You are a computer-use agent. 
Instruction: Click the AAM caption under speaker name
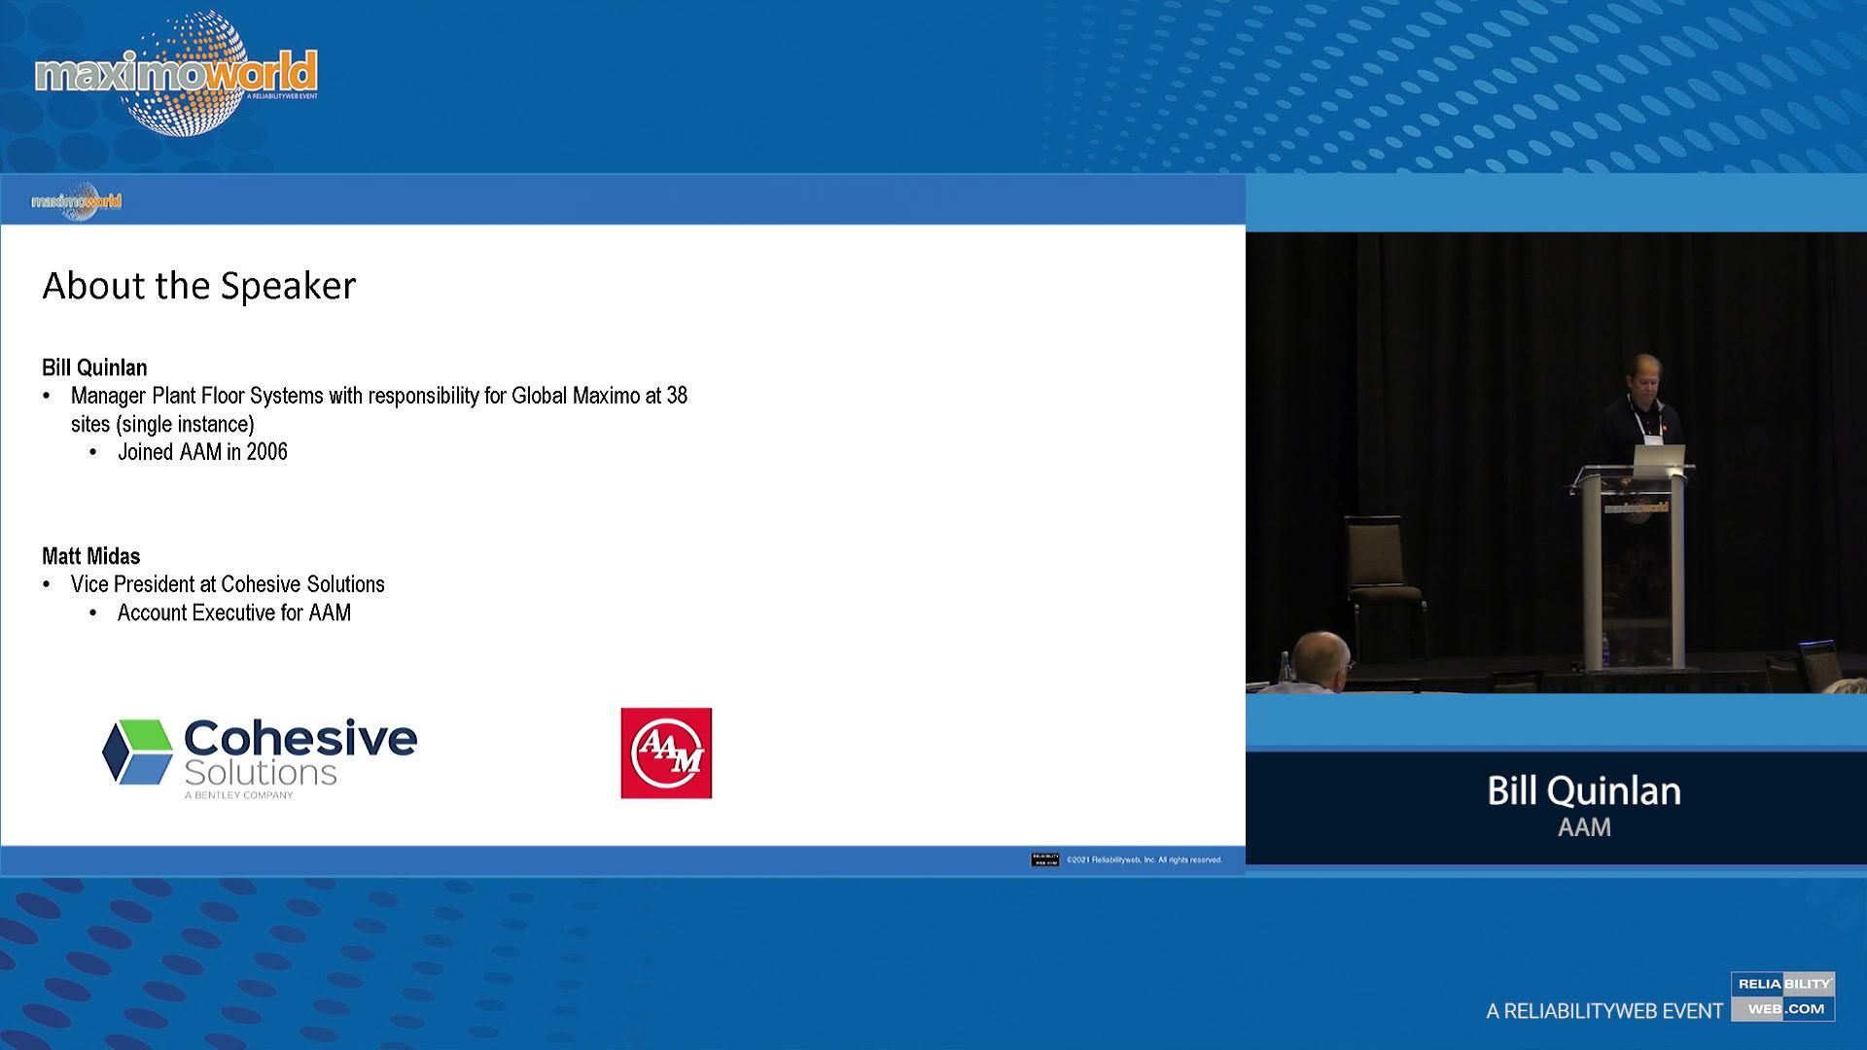pyautogui.click(x=1583, y=827)
